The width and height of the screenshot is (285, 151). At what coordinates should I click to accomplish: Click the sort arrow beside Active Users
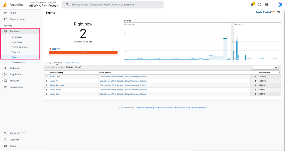[279, 73]
